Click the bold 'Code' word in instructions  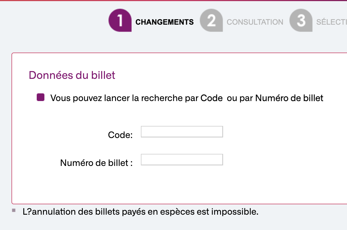click(x=211, y=98)
